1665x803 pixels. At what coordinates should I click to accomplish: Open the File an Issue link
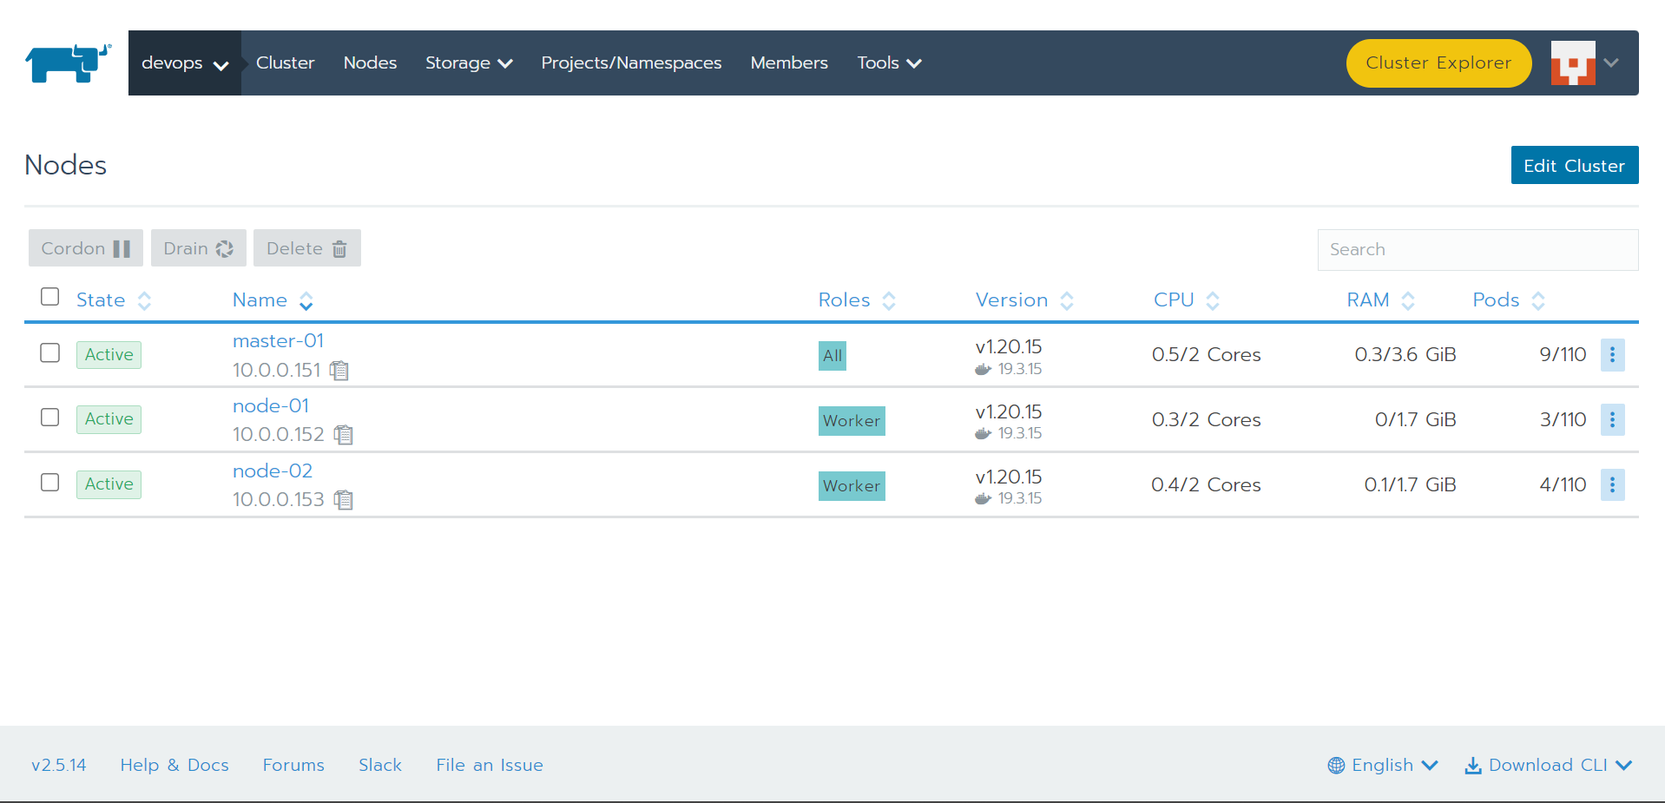pos(490,765)
